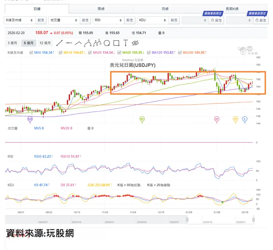Image resolution: width=273 pixels, height=250 pixels.
Task: Select the A-B-0 wave pattern tool
Action: pyautogui.click(x=88, y=43)
